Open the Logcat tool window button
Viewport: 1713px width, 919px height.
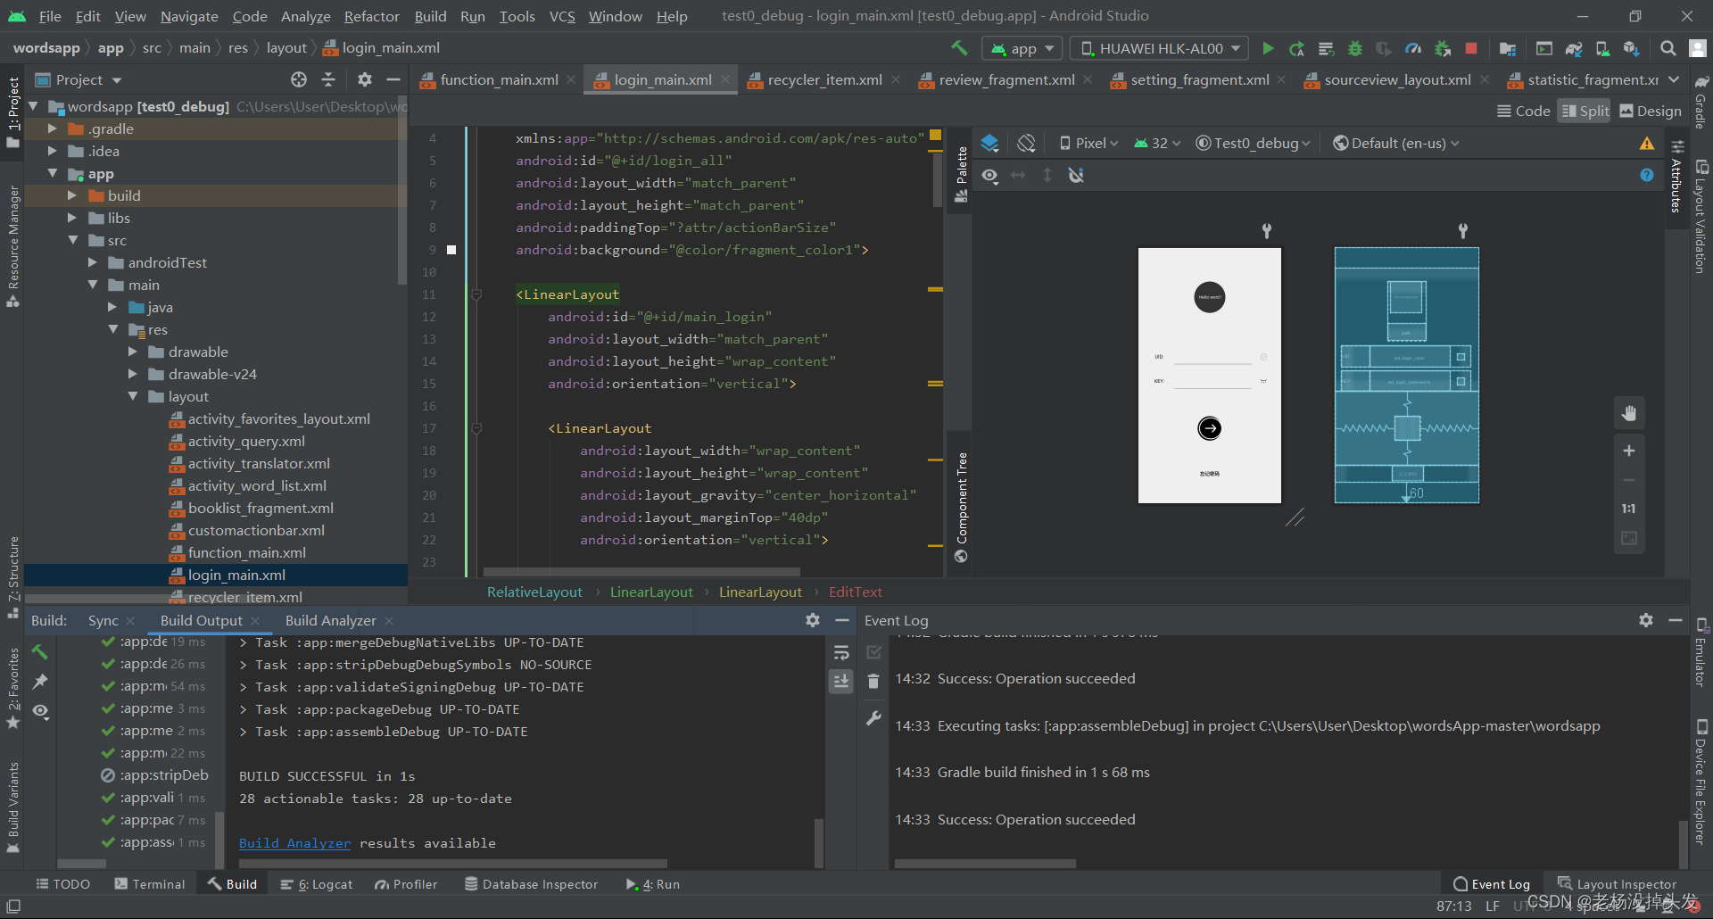click(317, 884)
